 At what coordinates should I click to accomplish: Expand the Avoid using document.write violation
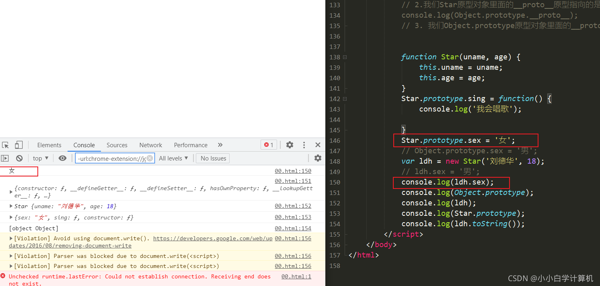(x=11, y=238)
